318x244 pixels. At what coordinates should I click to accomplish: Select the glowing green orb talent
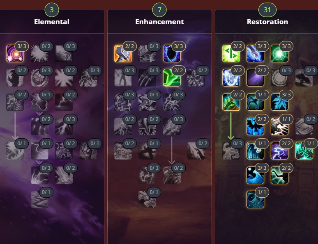pyautogui.click(x=279, y=53)
